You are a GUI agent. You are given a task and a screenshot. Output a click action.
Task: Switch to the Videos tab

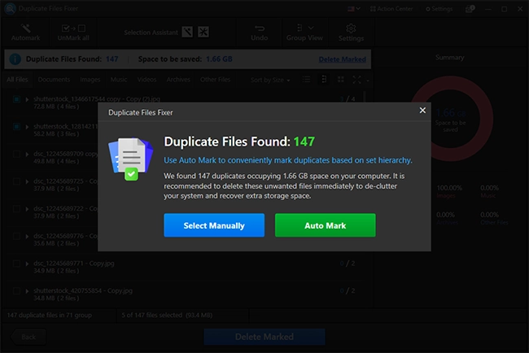coord(146,80)
